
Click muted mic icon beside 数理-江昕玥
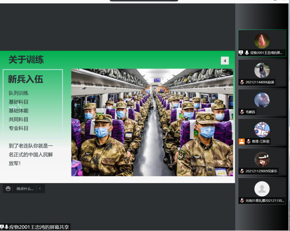[248, 142]
